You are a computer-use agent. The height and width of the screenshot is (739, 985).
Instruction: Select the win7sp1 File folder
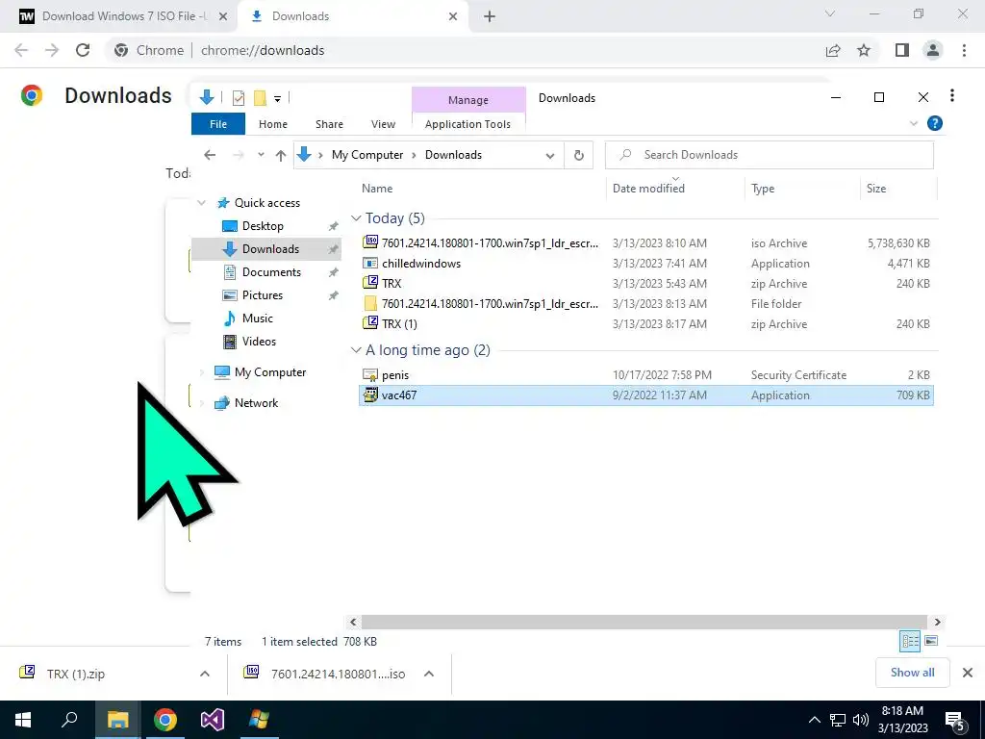(x=645, y=303)
